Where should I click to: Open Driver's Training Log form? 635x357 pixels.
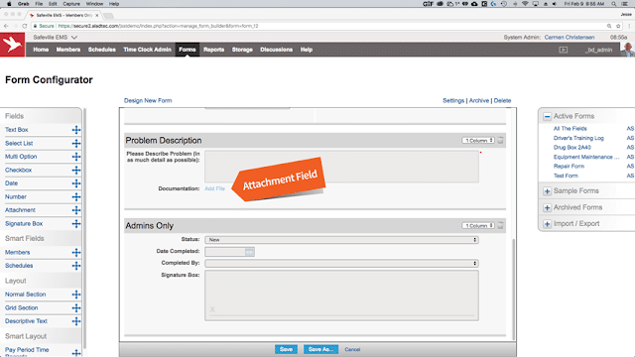(x=578, y=138)
